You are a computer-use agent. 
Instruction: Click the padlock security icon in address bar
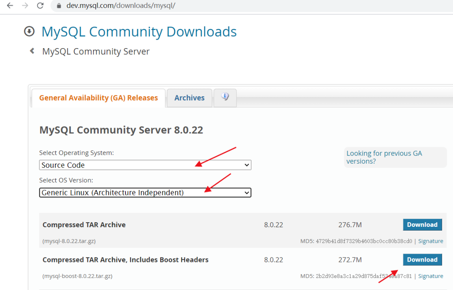coord(58,6)
